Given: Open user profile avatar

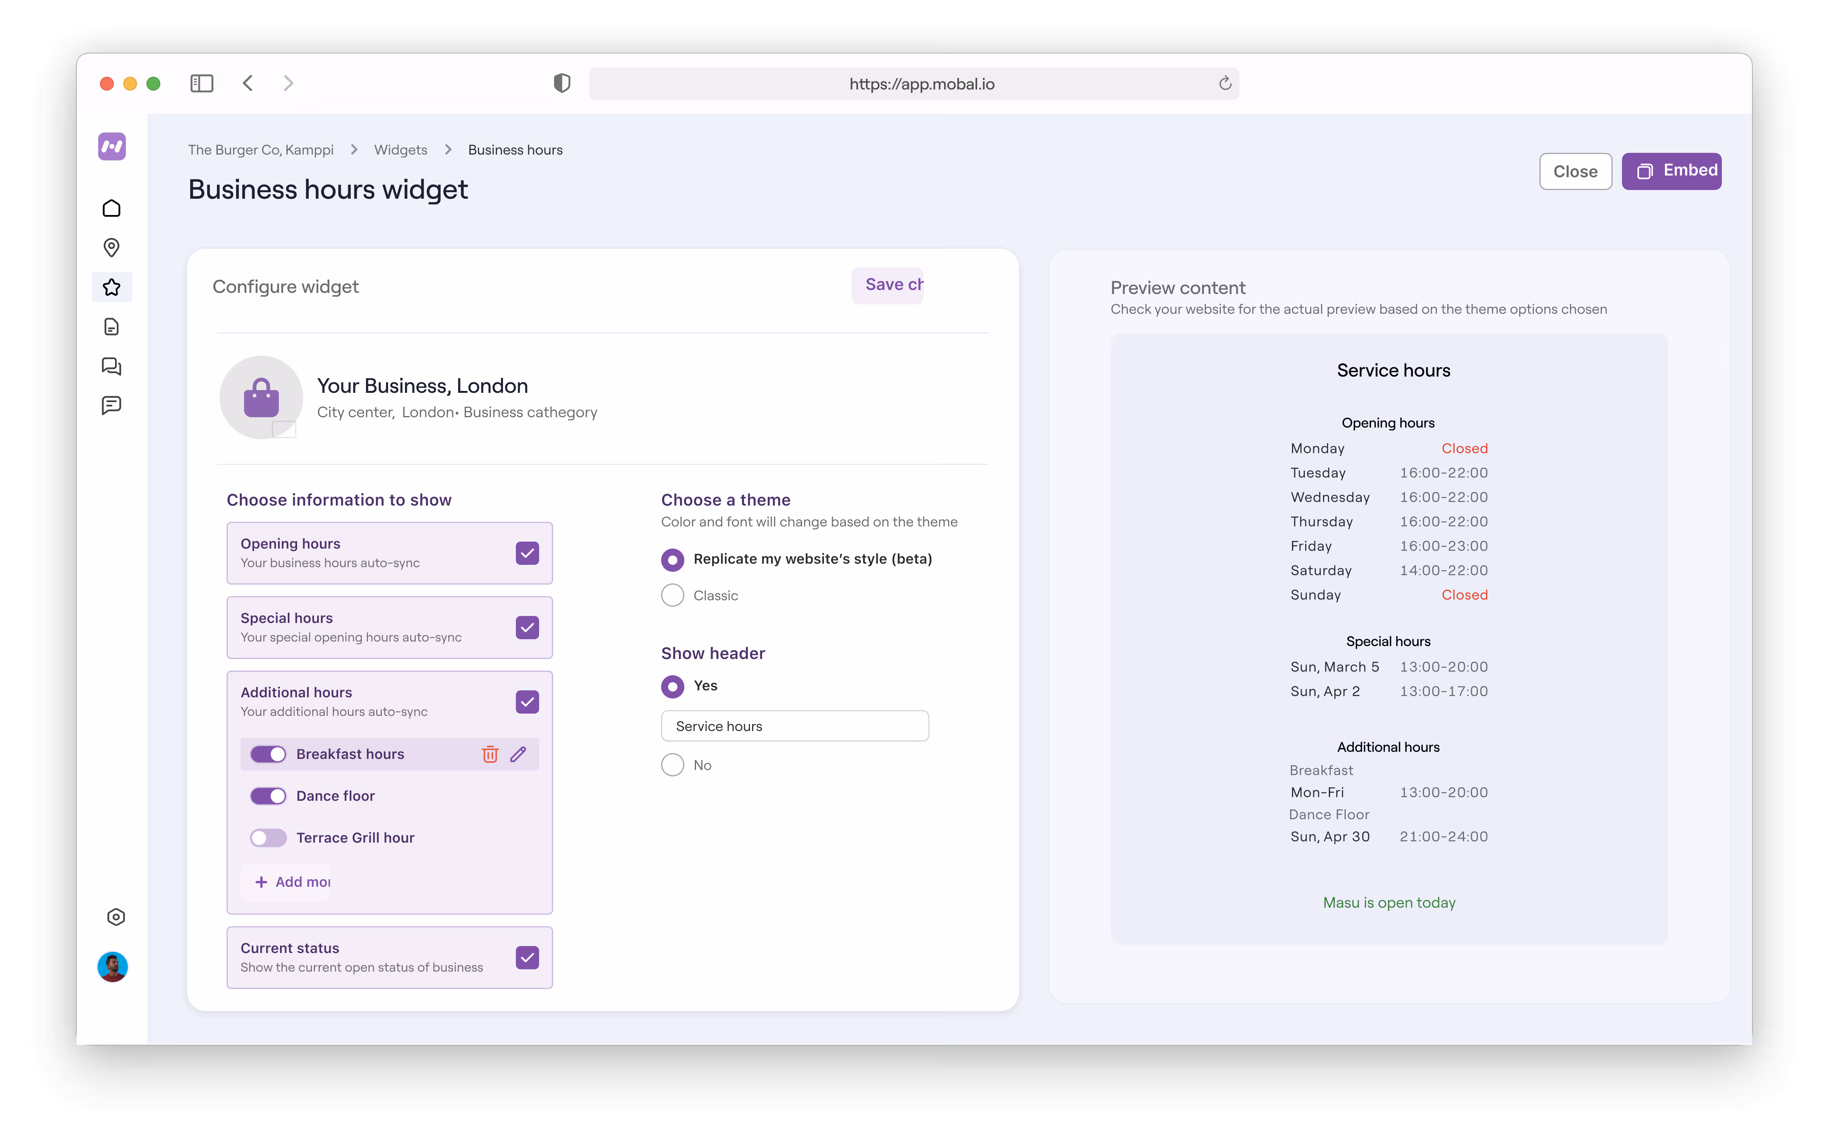Looking at the screenshot, I should coord(113,966).
